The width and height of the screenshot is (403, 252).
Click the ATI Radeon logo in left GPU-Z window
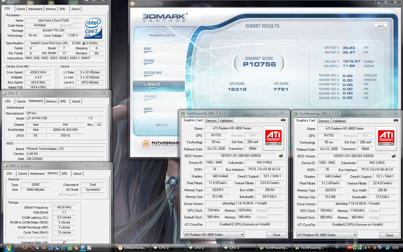click(273, 137)
